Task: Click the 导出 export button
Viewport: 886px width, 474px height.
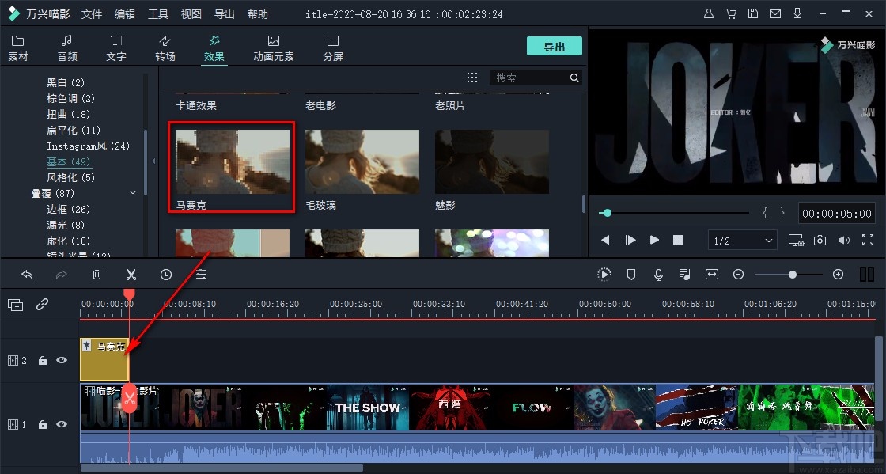Action: pyautogui.click(x=554, y=45)
